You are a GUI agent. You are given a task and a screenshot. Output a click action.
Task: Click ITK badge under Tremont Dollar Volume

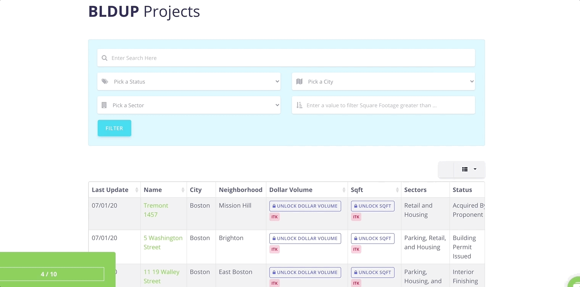(x=274, y=217)
